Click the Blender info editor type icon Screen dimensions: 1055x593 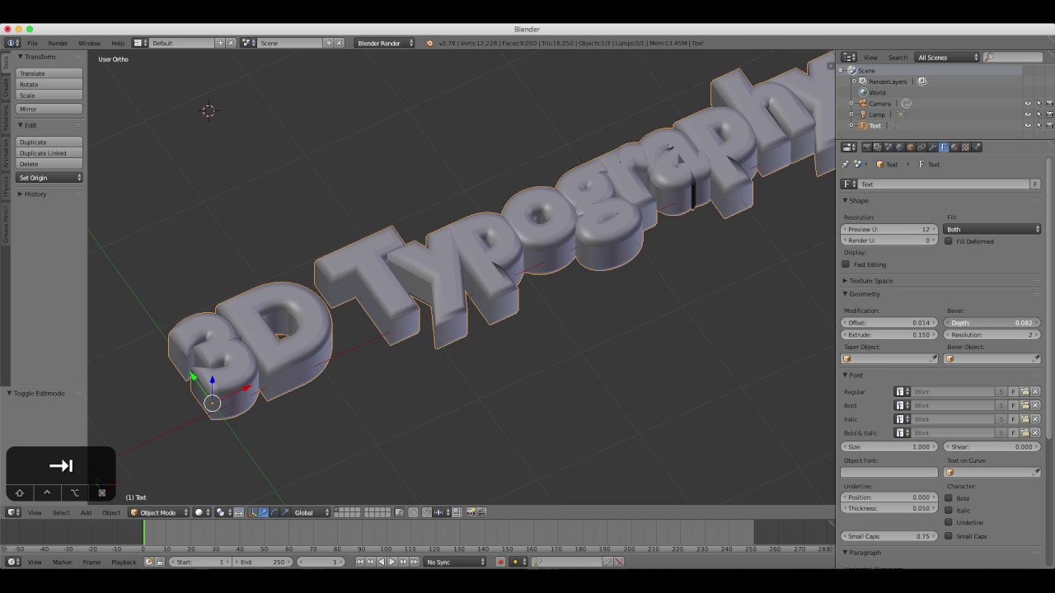12,43
